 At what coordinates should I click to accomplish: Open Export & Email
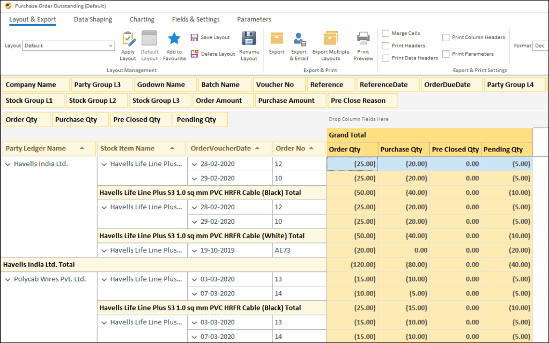click(x=299, y=45)
